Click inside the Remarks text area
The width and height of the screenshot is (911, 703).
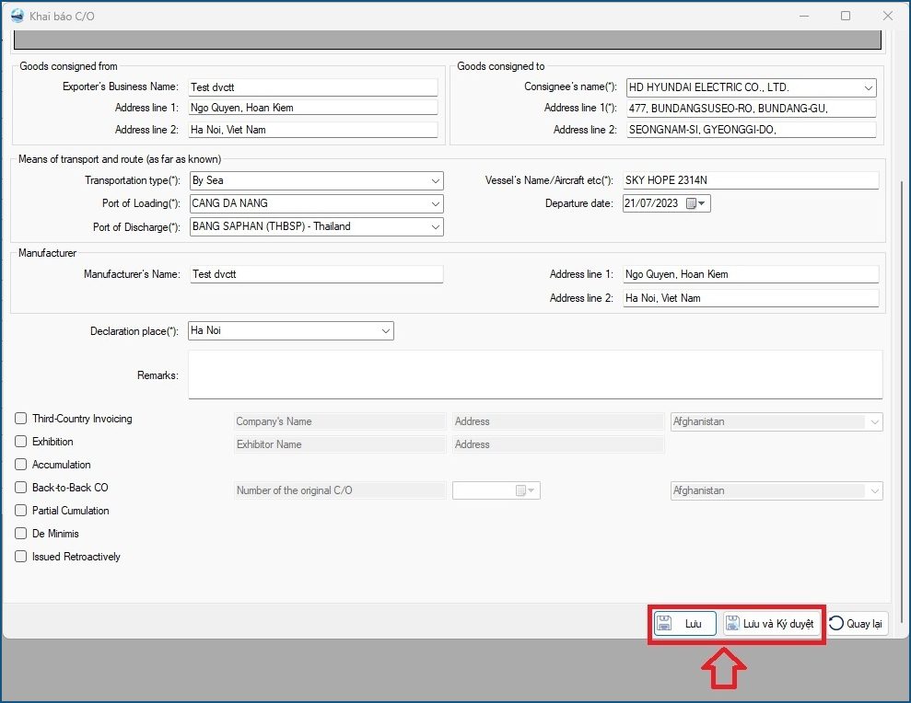coord(535,375)
